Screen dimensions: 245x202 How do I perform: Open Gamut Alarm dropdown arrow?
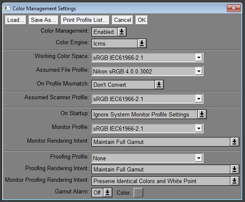108,193
